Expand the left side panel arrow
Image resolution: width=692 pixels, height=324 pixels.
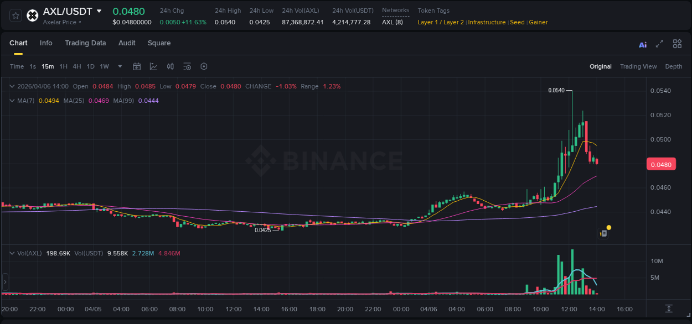click(6, 281)
